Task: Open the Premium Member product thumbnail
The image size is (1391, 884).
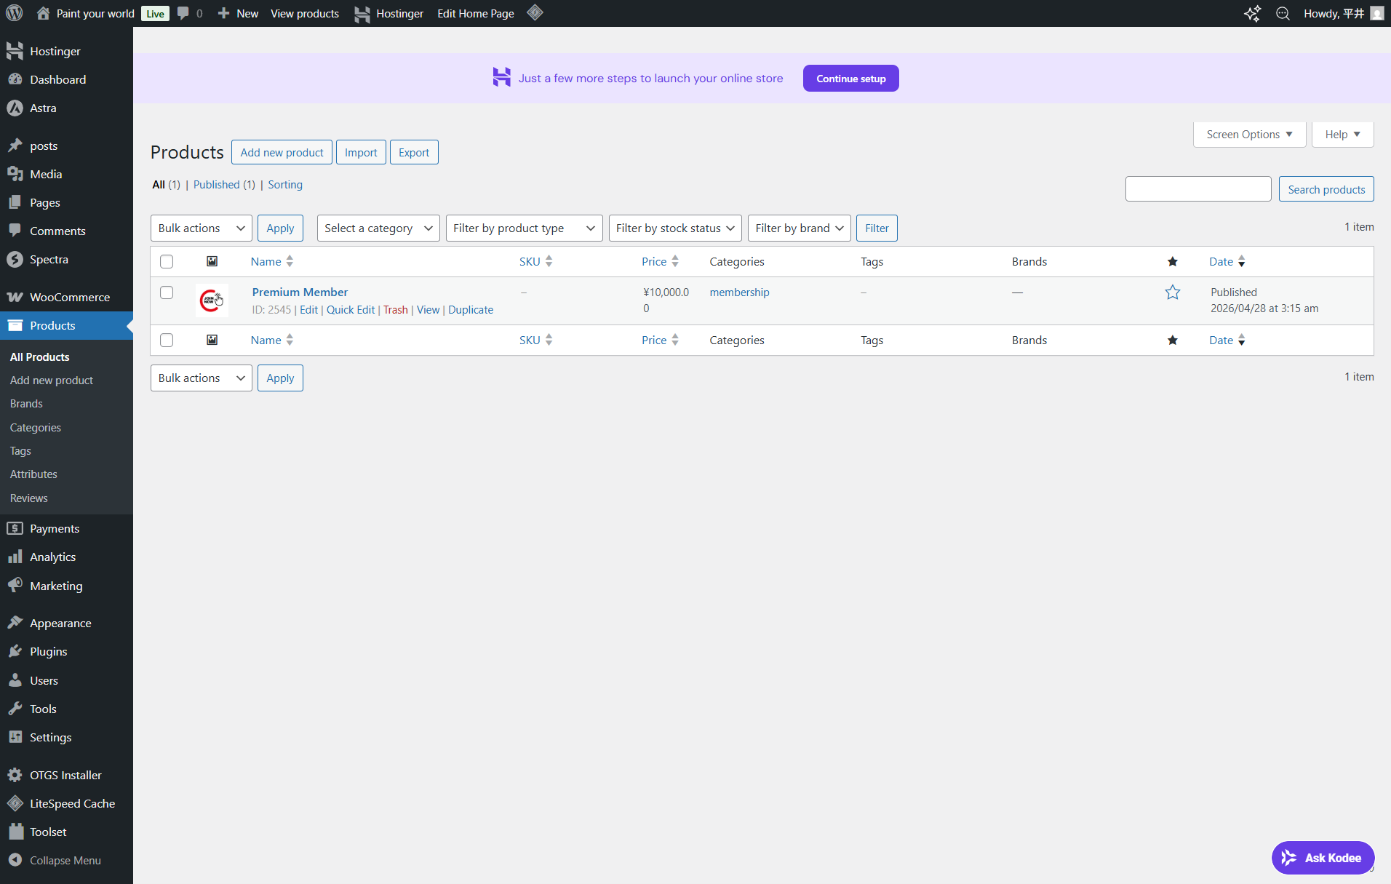Action: click(x=212, y=300)
